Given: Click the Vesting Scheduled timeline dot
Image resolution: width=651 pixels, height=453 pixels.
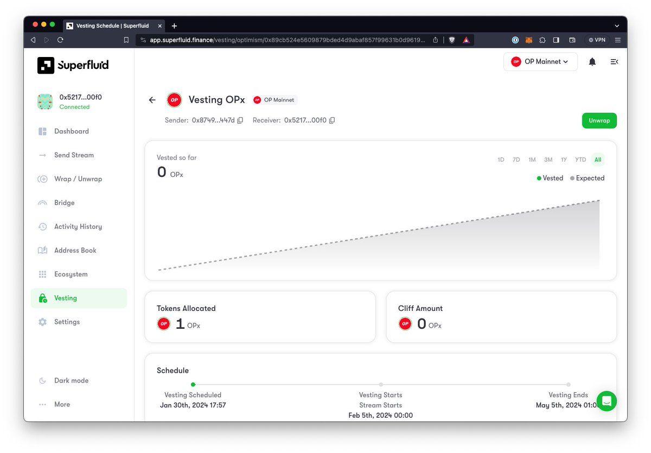Looking at the screenshot, I should click(x=193, y=385).
